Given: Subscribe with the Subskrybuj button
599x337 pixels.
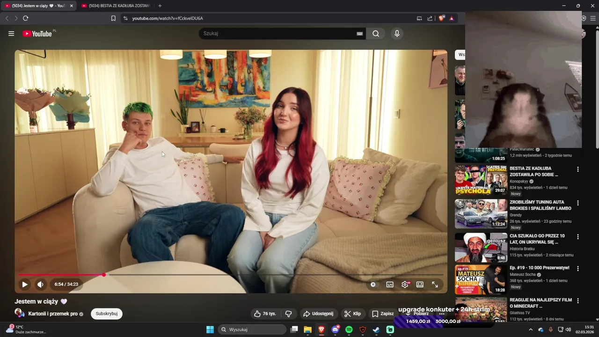Looking at the screenshot, I should [106, 314].
